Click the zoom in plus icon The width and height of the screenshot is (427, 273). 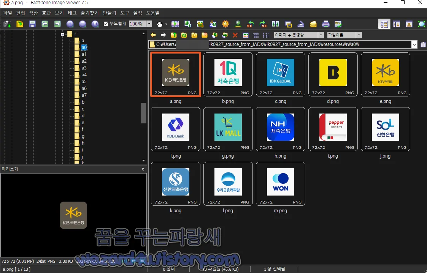70,24
